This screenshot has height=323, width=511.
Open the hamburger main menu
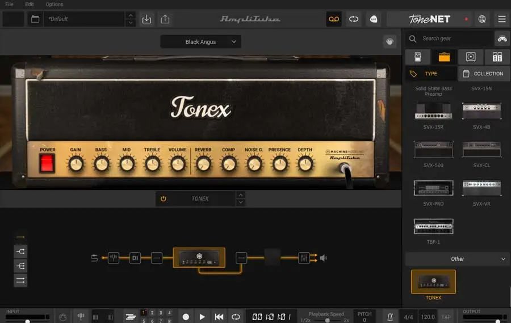(x=502, y=19)
